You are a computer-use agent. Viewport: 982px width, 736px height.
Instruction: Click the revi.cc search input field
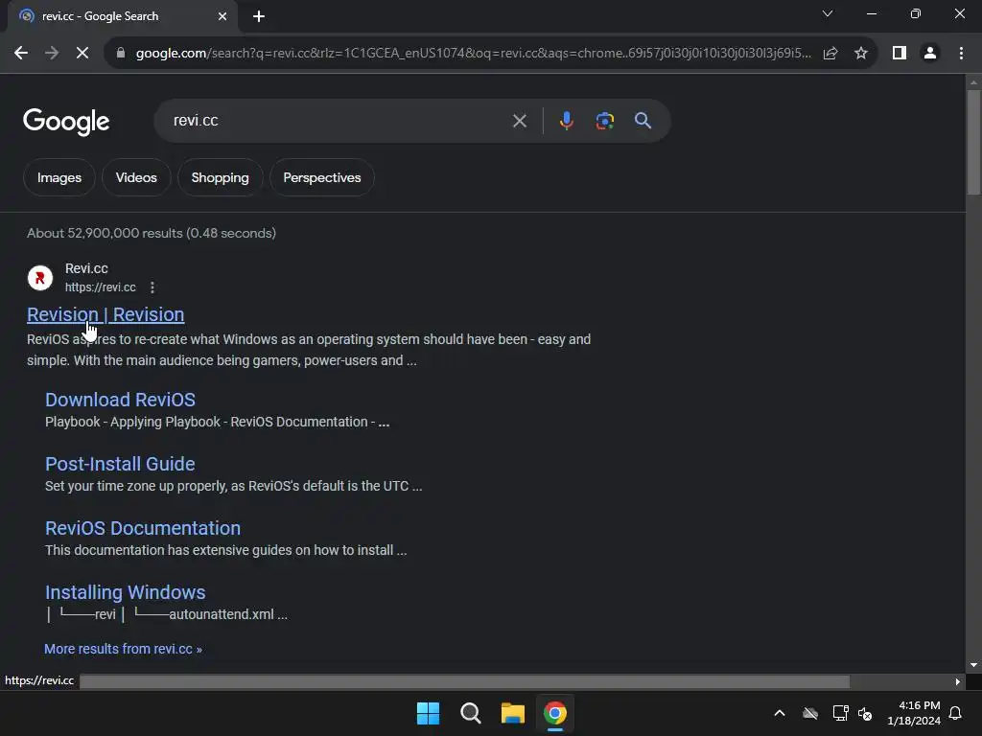coord(339,121)
